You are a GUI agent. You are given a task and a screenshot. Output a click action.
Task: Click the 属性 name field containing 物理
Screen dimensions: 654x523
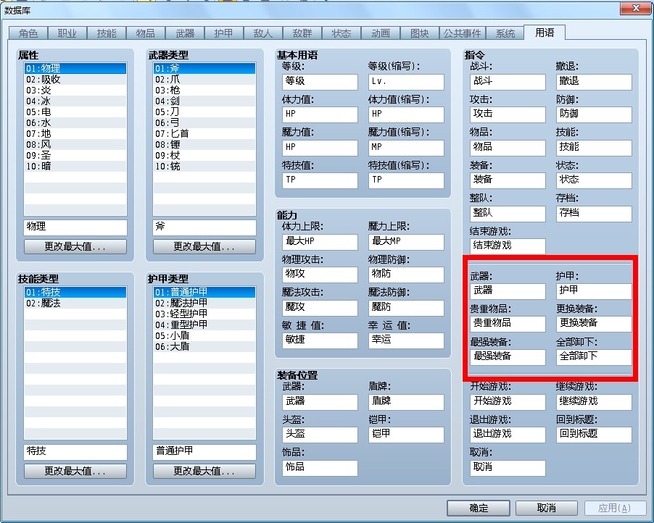(75, 227)
